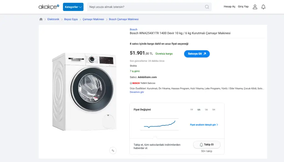Click the akakçe logo

(49, 7)
